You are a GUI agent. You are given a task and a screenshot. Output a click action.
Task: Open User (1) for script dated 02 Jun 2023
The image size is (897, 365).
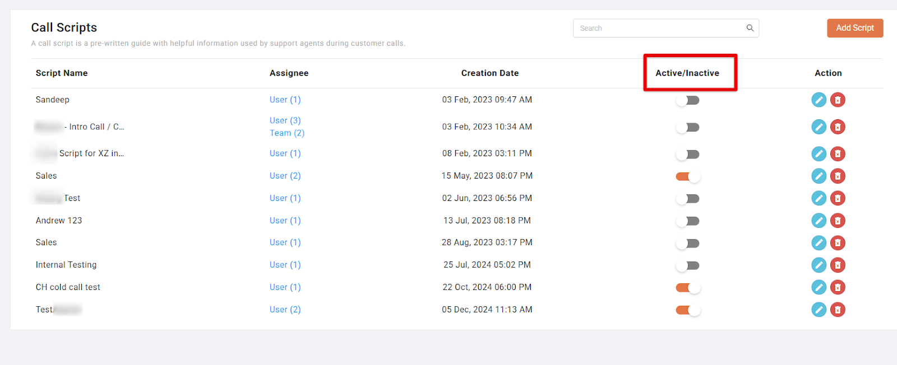click(285, 198)
